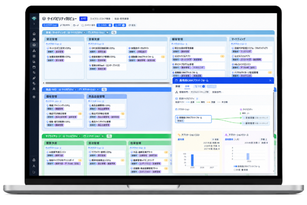Viewport: 307px width, 205px height.
Task: Expand +2 badge on 商品マスタ統合管理 in 価格管理
Action: (x=80, y=114)
